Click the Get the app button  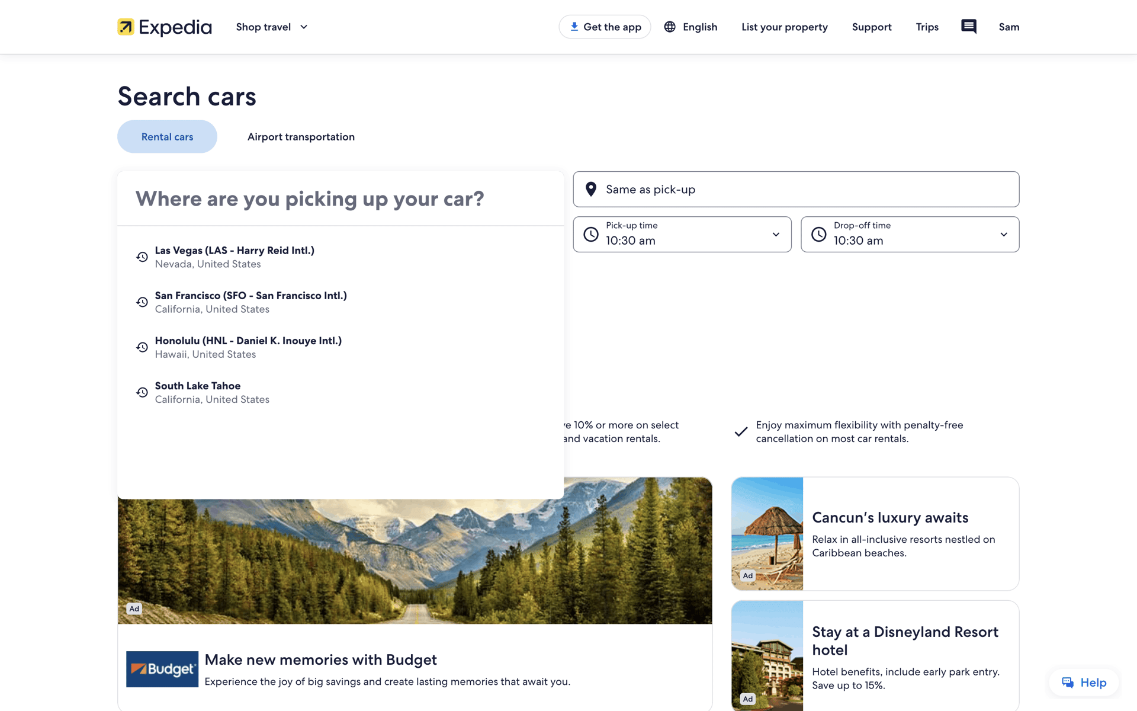click(605, 27)
